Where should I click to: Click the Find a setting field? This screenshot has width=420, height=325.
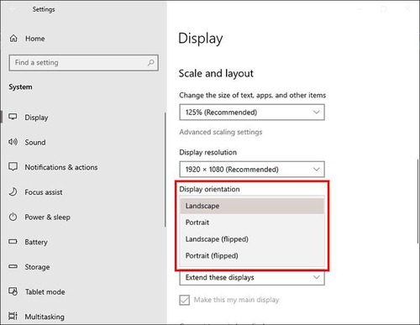[83, 63]
